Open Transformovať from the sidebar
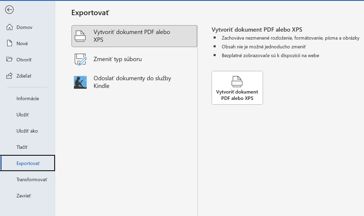This screenshot has height=216, width=364. (x=32, y=180)
